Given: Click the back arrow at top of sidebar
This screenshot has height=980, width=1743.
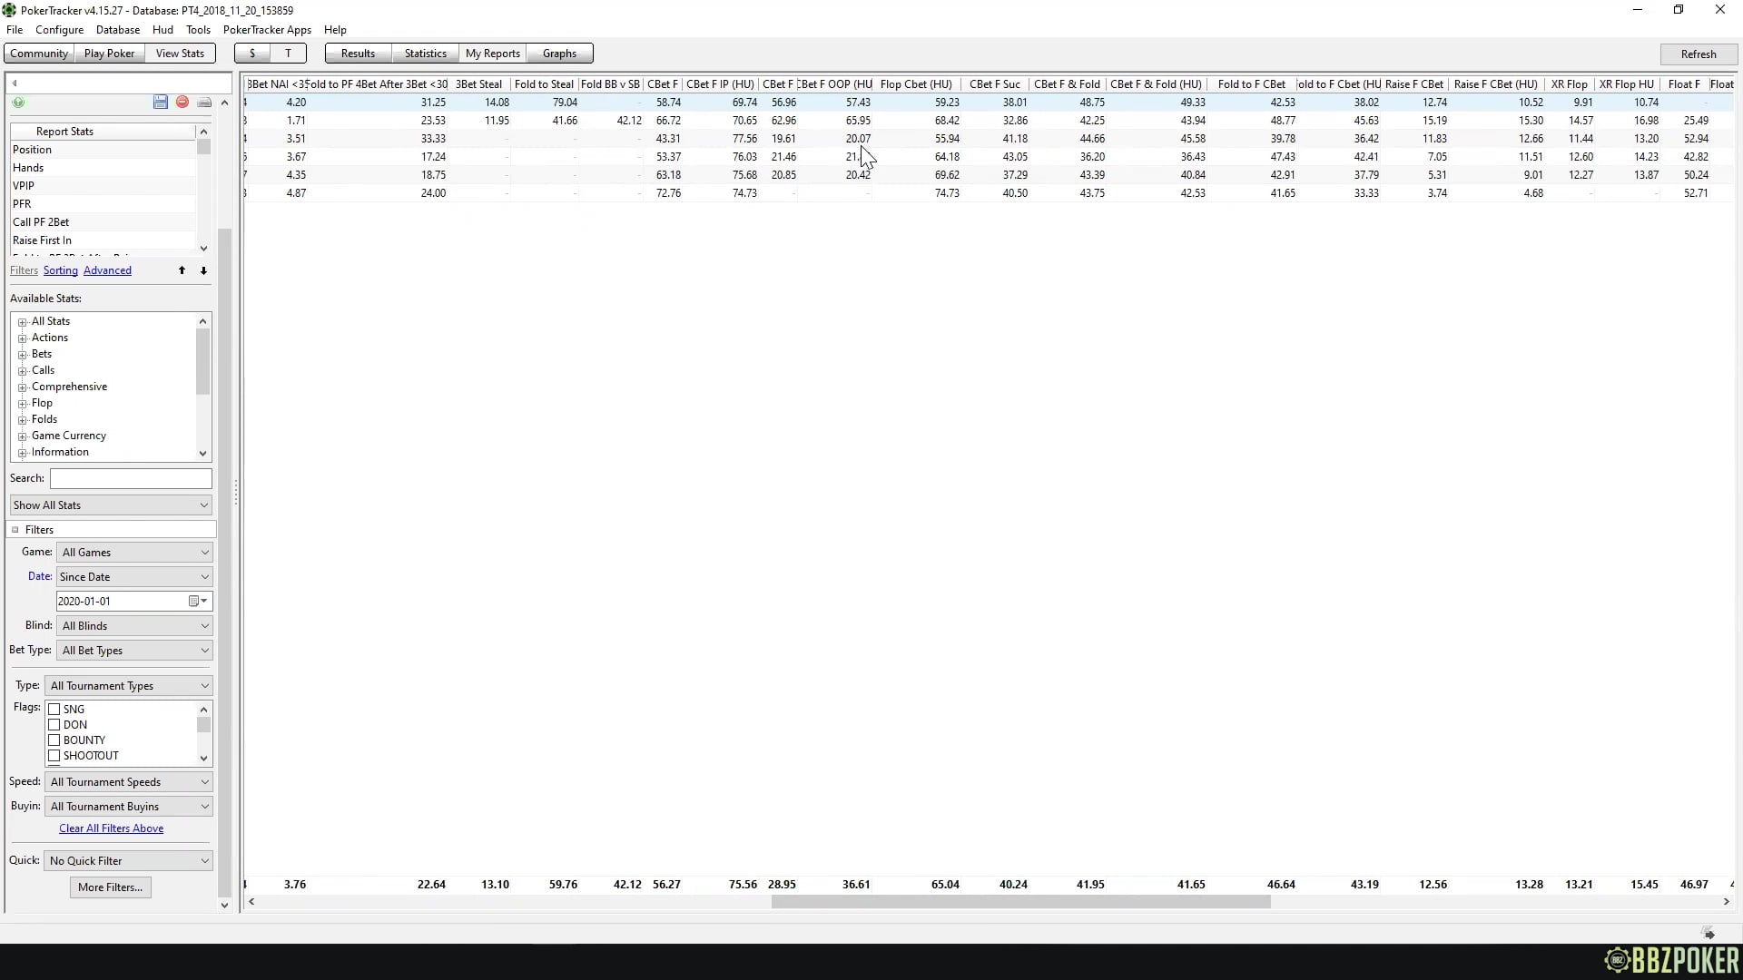Looking at the screenshot, I should [15, 83].
